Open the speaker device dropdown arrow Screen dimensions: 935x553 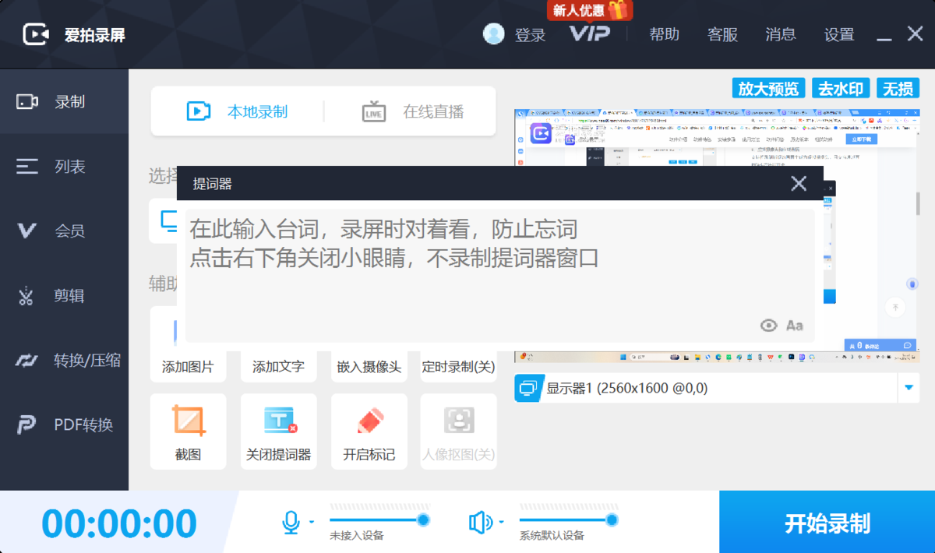point(501,522)
